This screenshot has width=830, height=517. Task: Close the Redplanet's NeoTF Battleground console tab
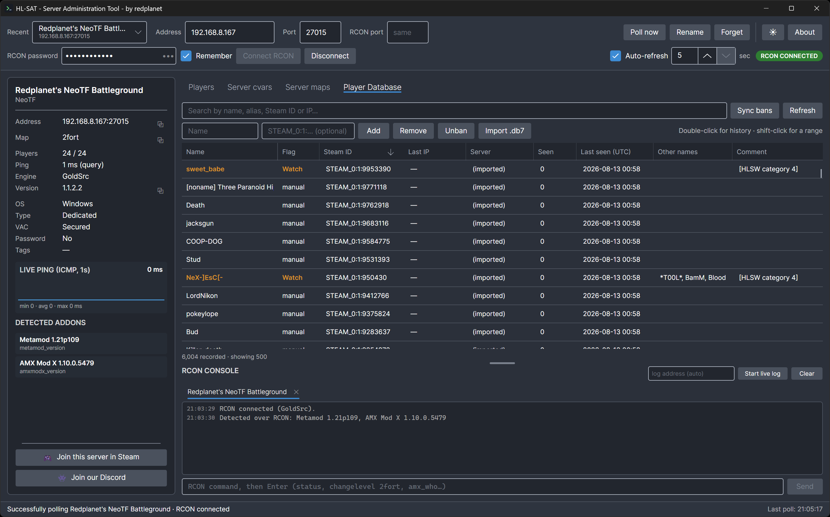point(296,392)
